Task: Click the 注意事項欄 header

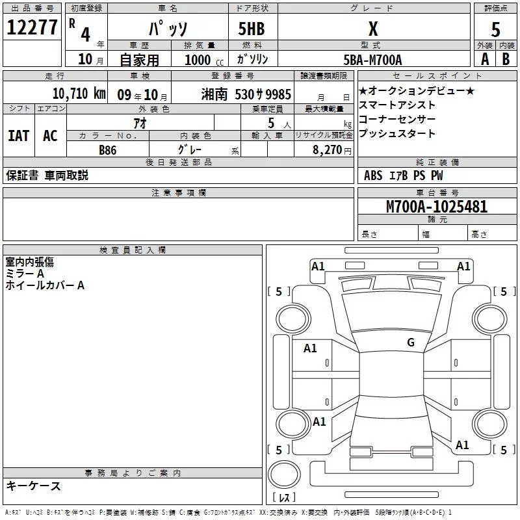Action: point(178,192)
